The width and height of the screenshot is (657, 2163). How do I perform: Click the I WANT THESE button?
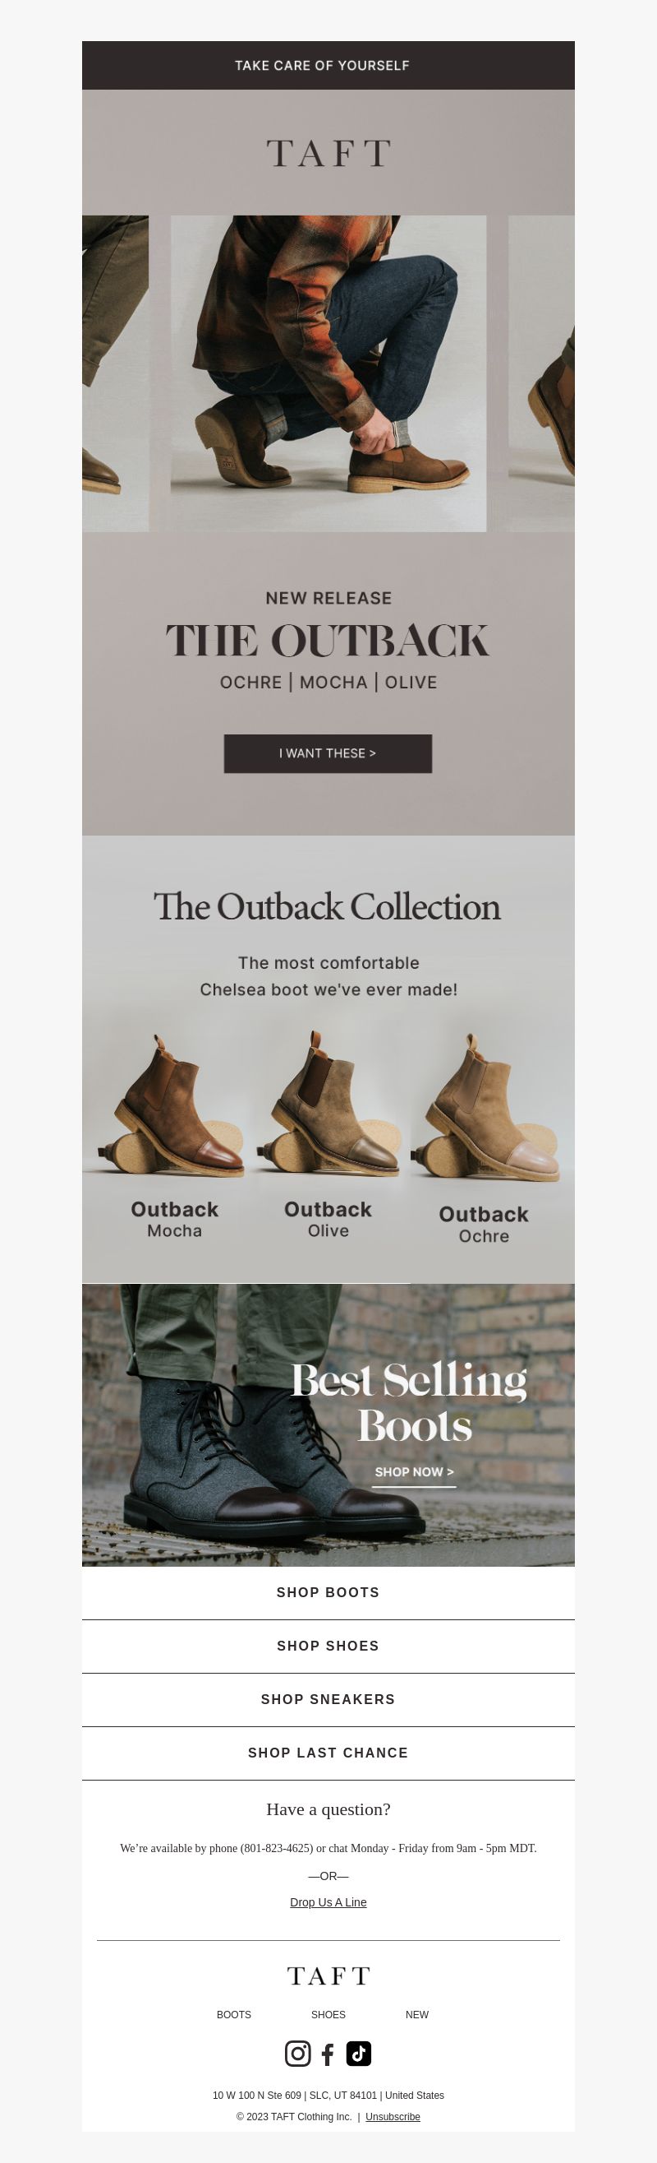click(x=328, y=753)
